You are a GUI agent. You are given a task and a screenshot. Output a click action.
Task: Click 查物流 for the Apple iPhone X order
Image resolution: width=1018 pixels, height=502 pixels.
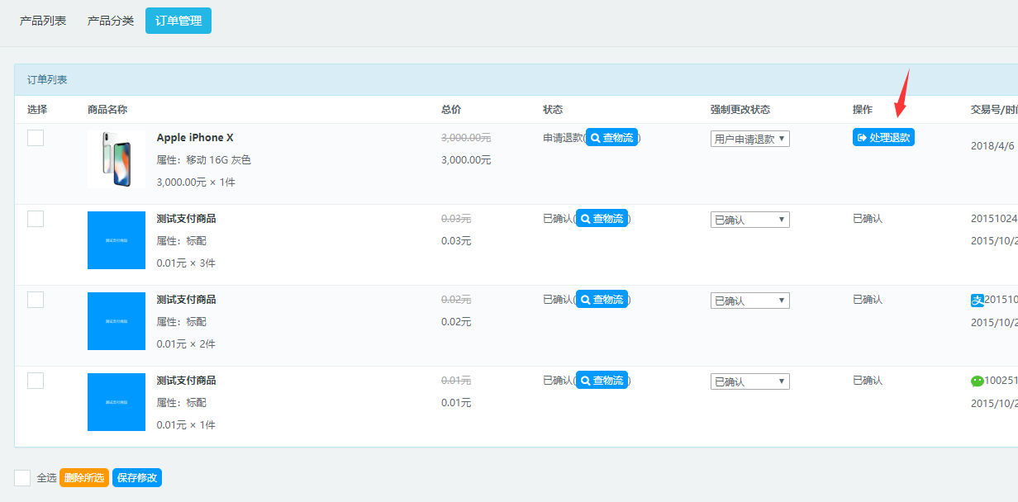tap(611, 138)
